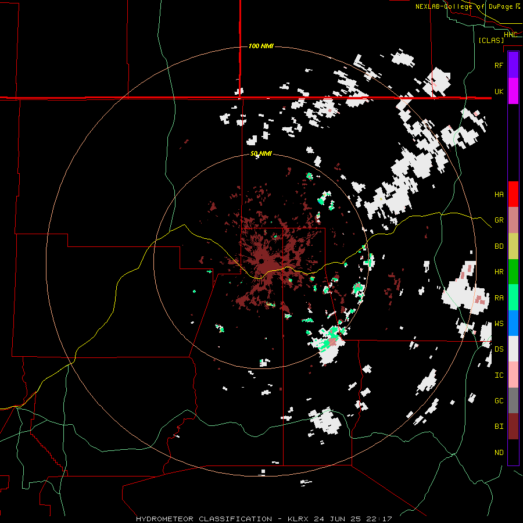The width and height of the screenshot is (523, 523).
Task: Click the blue WS legend color swatch
Action: click(513, 323)
